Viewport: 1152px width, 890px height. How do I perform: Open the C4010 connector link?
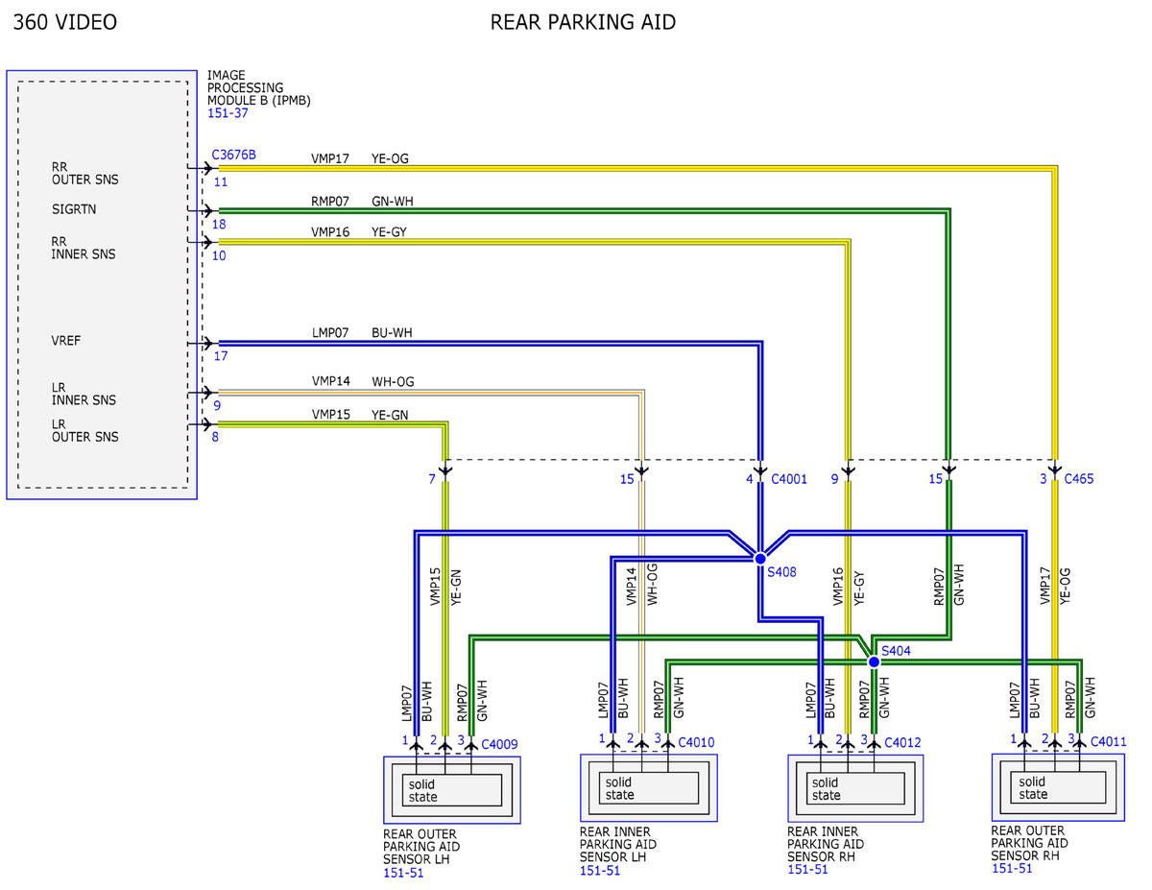pyautogui.click(x=696, y=742)
